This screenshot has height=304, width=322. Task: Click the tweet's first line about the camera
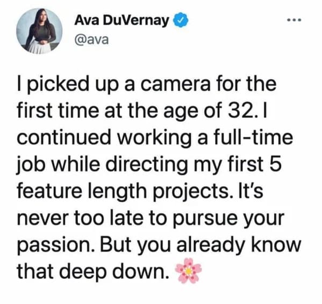click(x=147, y=84)
